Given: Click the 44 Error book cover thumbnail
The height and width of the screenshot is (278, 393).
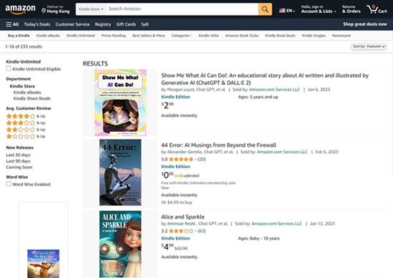Looking at the screenshot, I should pos(120,173).
